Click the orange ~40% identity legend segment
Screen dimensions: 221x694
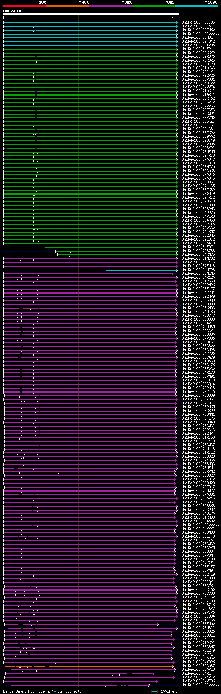pos(67,6)
